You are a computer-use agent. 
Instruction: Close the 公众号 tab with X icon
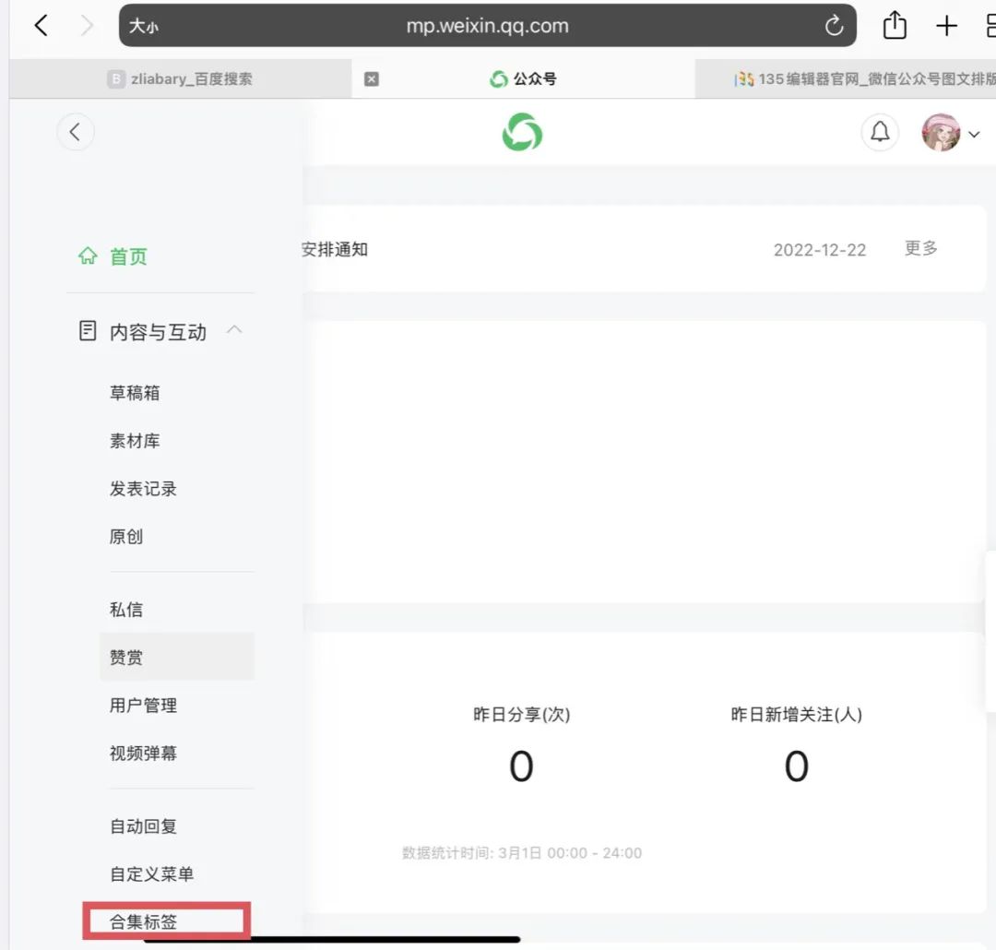372,78
